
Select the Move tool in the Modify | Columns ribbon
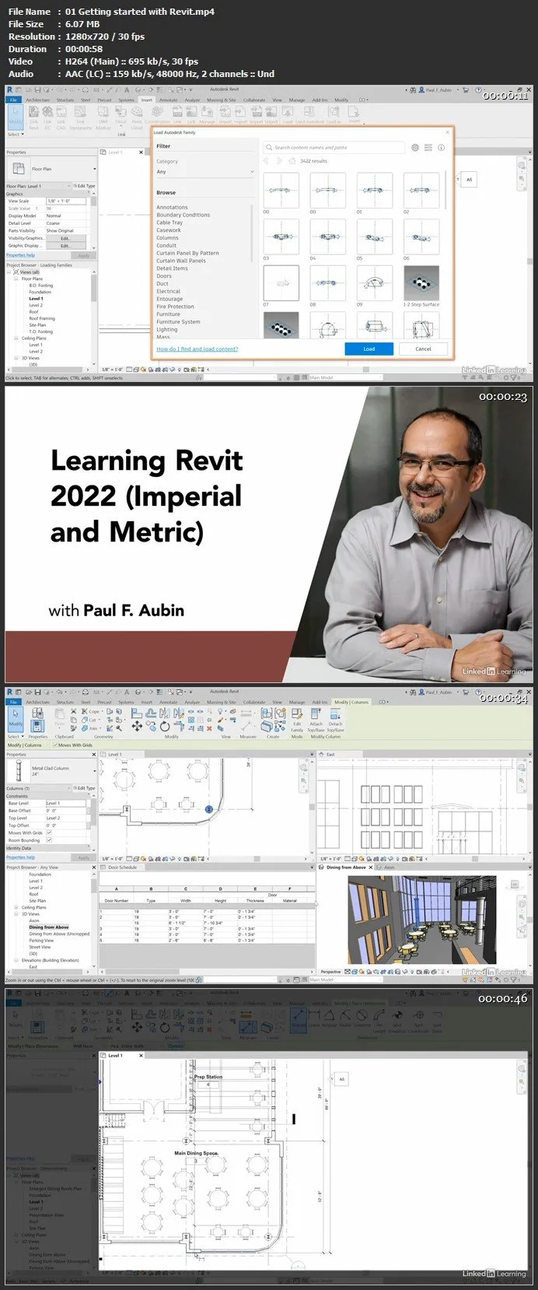point(137,726)
